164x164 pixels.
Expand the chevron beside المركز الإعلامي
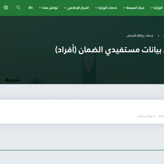click(x=65, y=8)
